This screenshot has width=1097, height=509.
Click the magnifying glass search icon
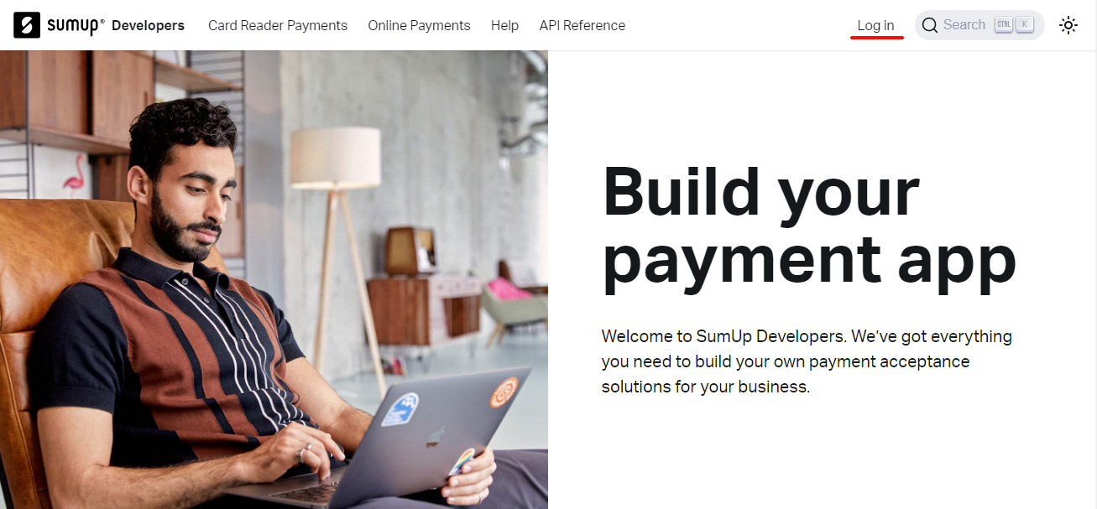point(930,25)
